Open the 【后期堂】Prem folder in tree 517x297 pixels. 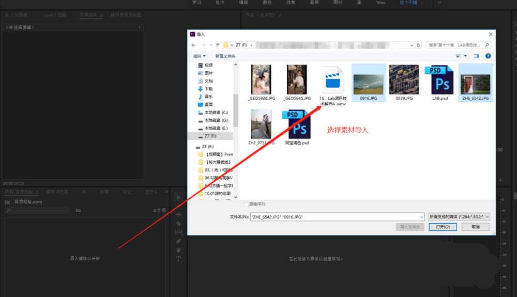coord(216,154)
